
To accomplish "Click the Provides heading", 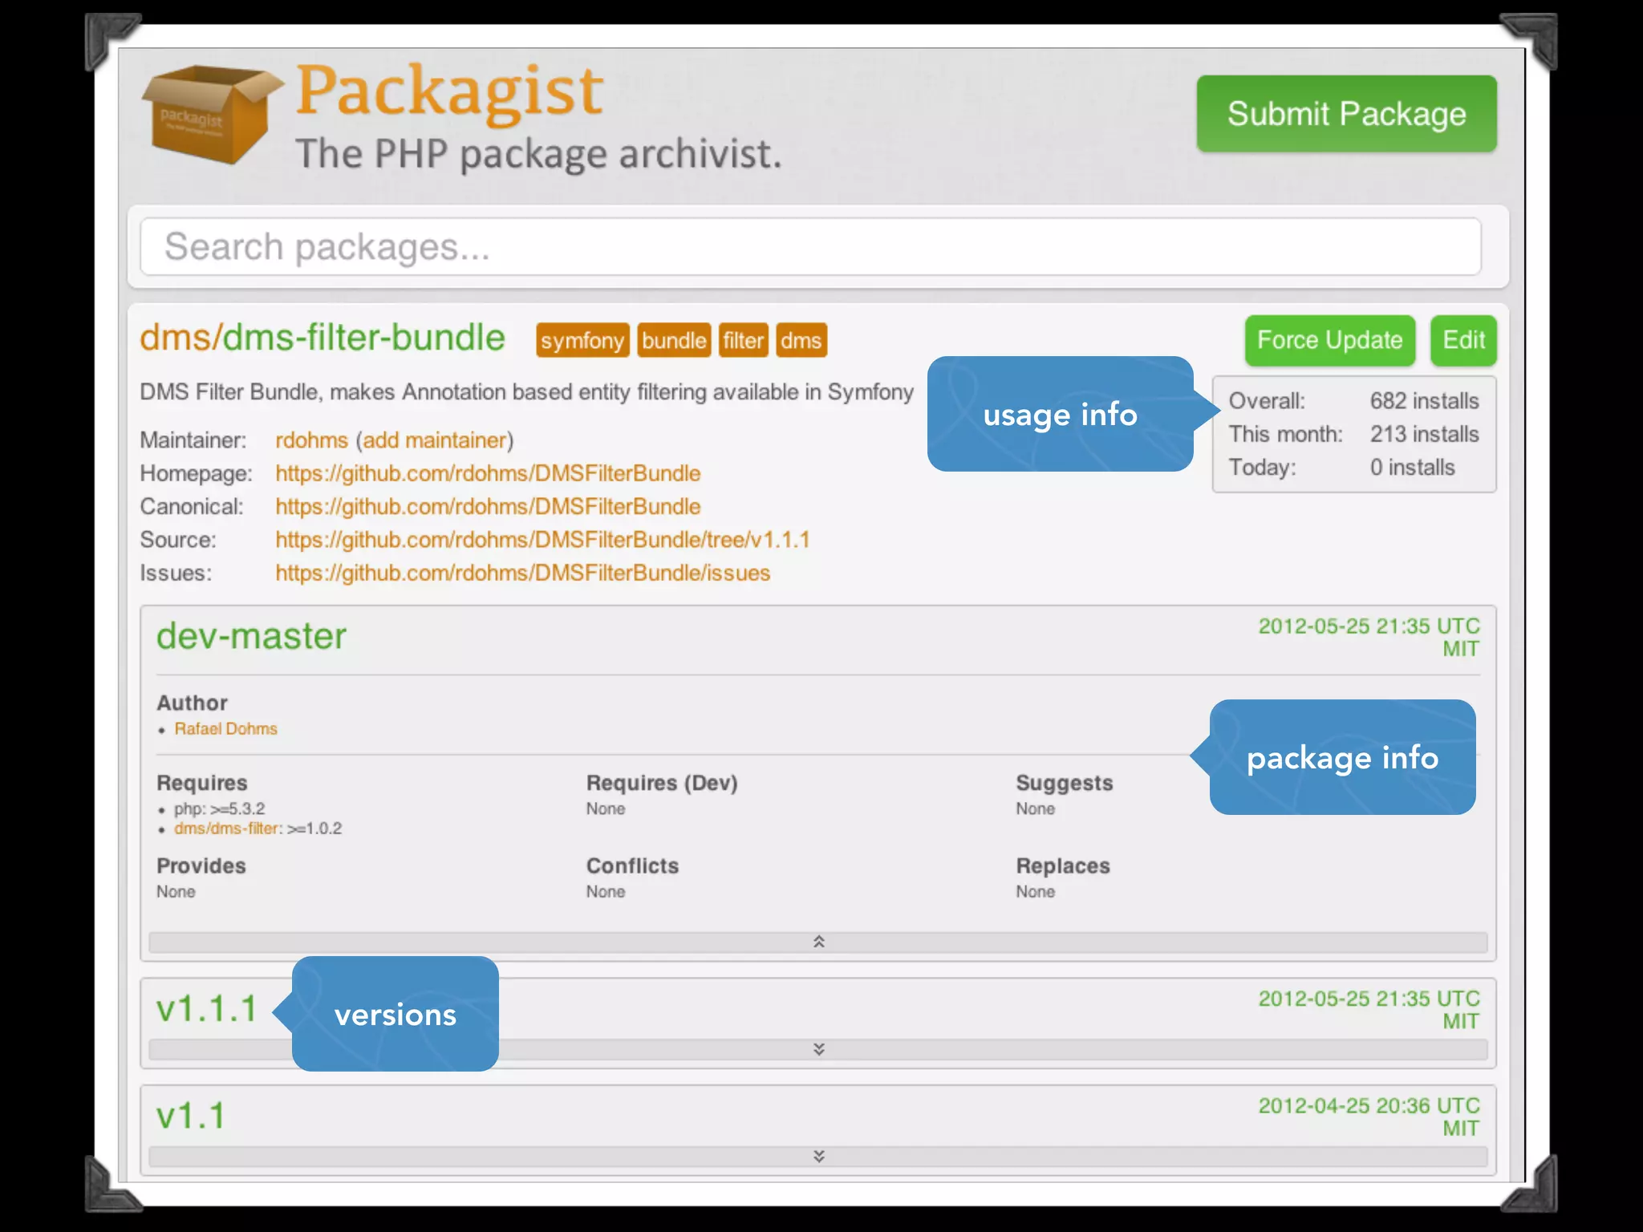I will tap(201, 866).
